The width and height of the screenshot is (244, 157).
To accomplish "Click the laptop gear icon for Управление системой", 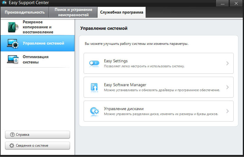I will coord(13,43).
